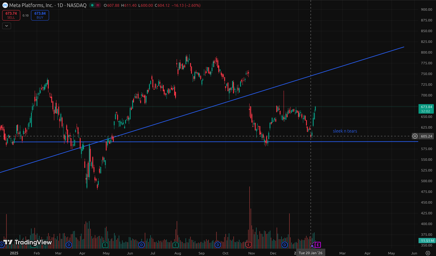The width and height of the screenshot is (436, 256).
Task: Open the purple upcoming earnings marker
Action: click(x=318, y=245)
